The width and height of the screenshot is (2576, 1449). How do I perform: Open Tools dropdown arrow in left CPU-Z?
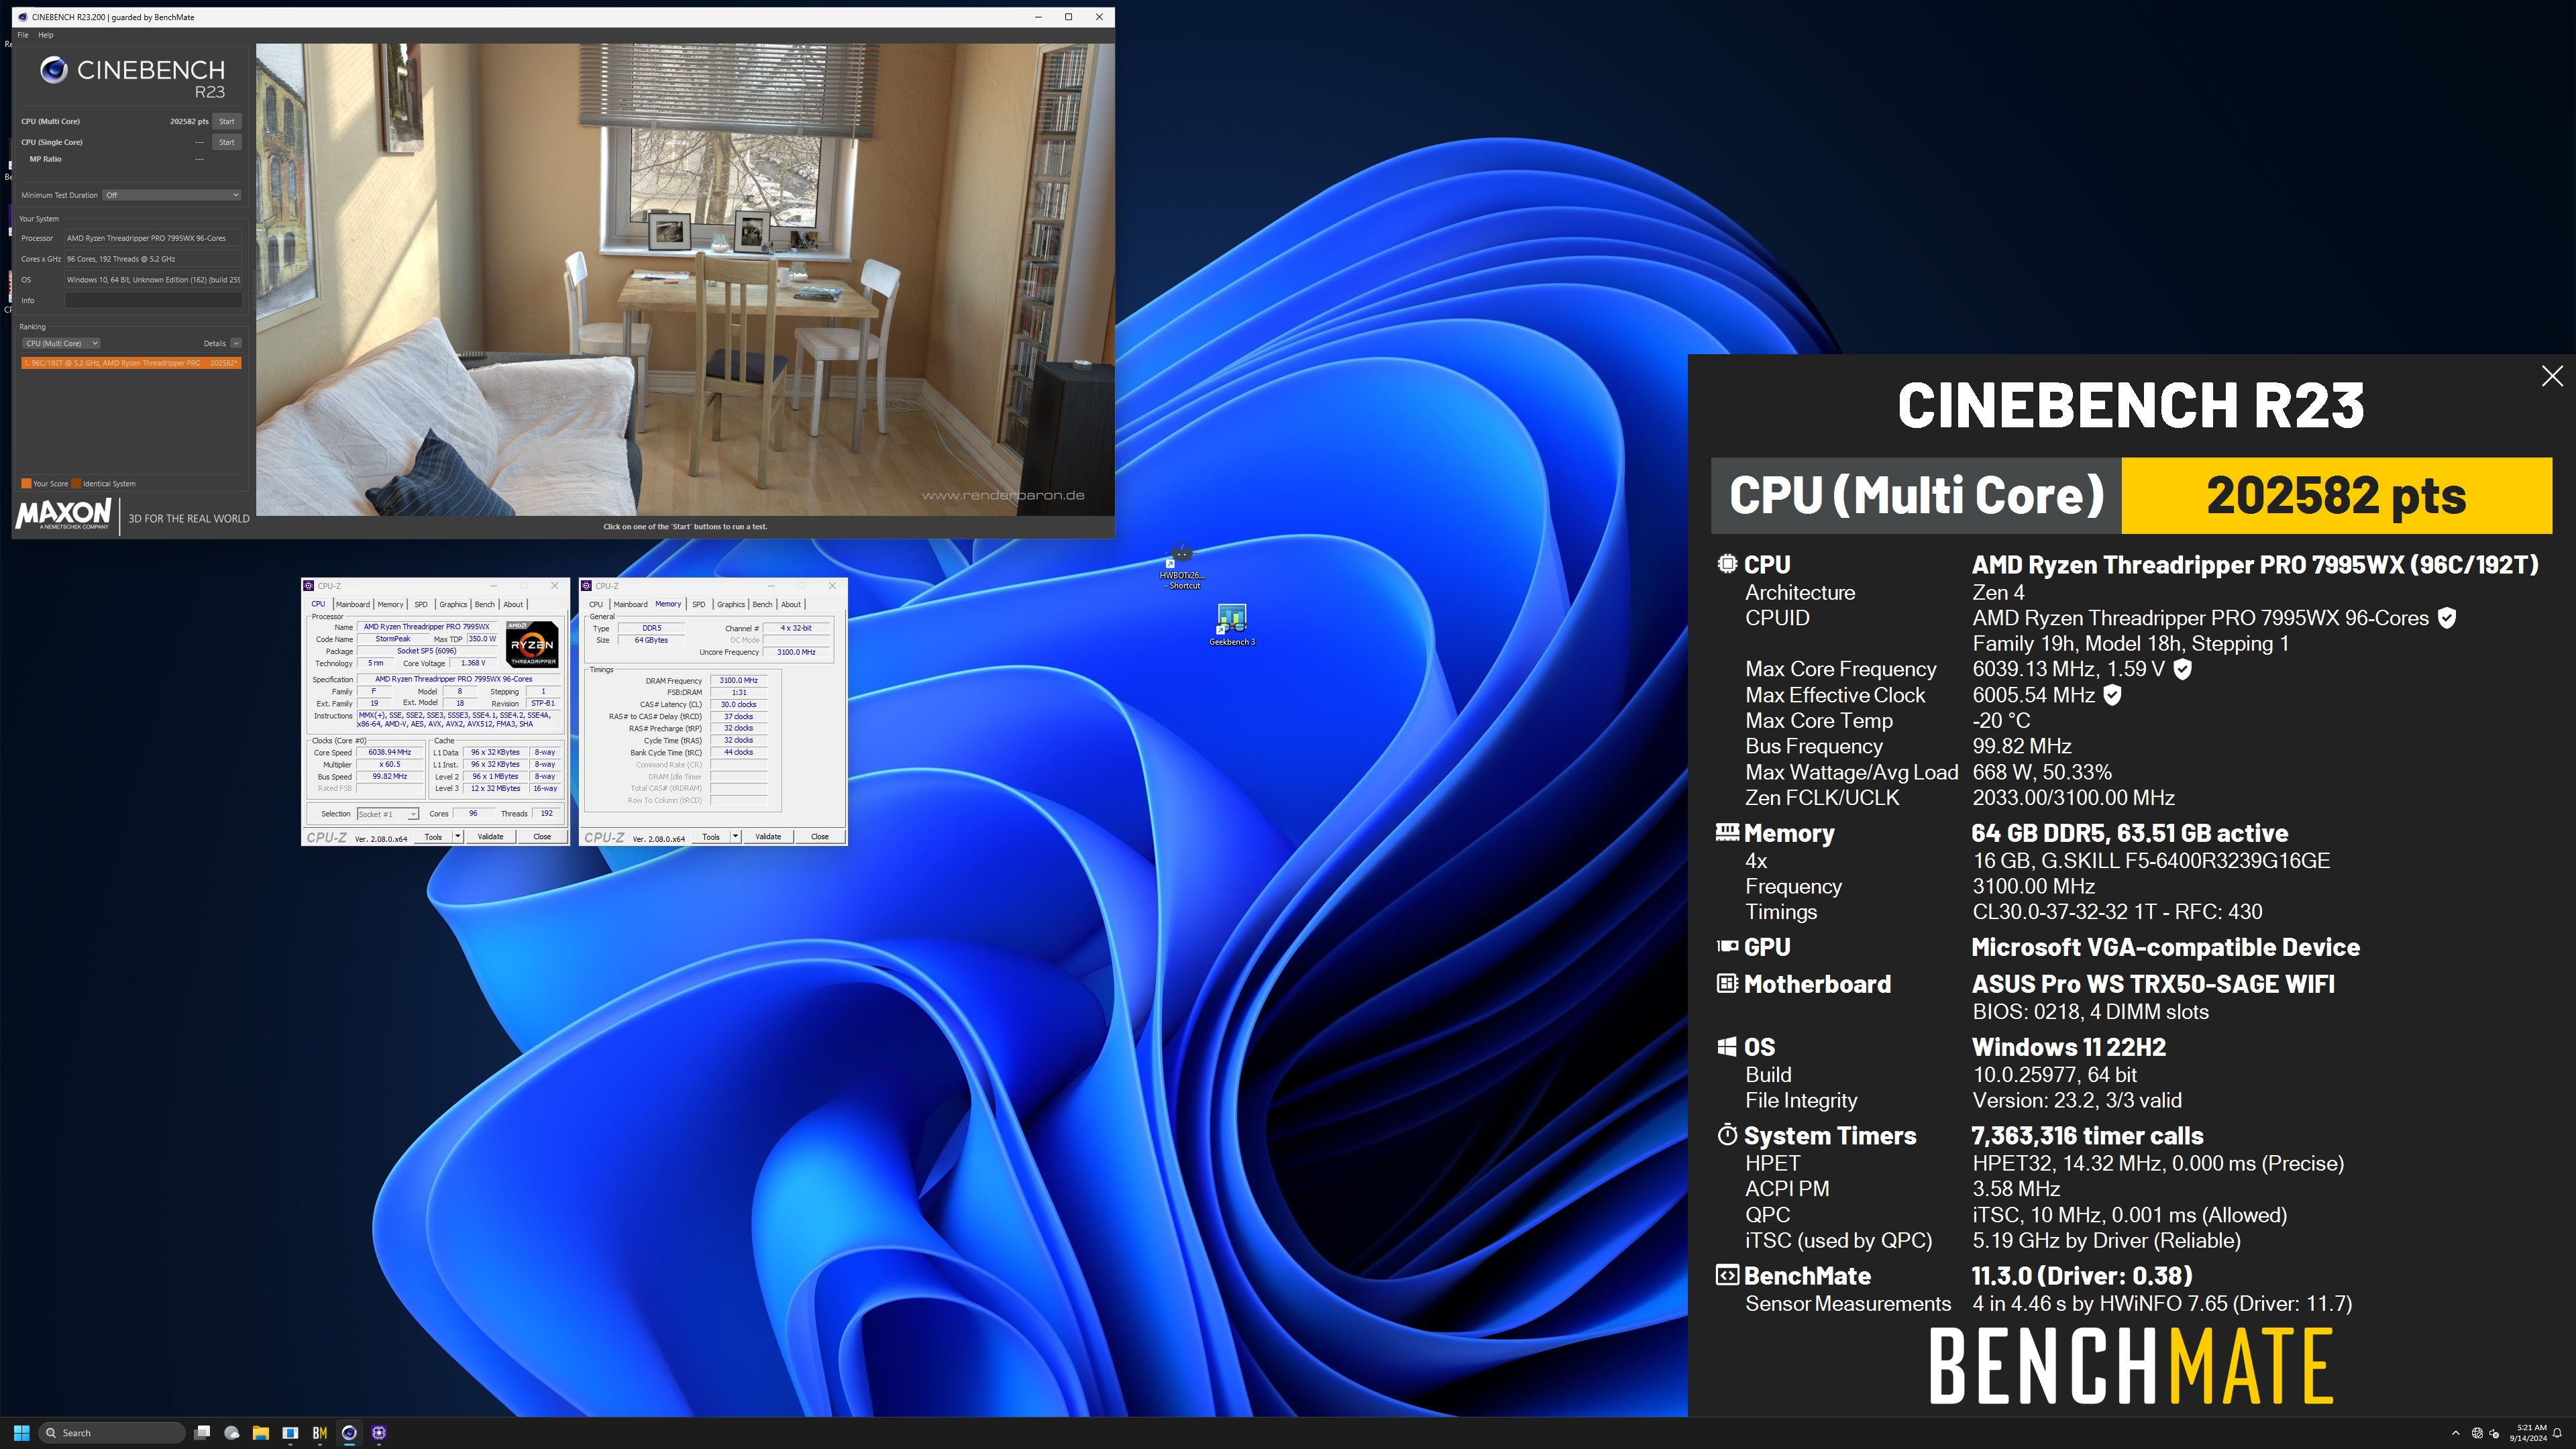point(458,836)
